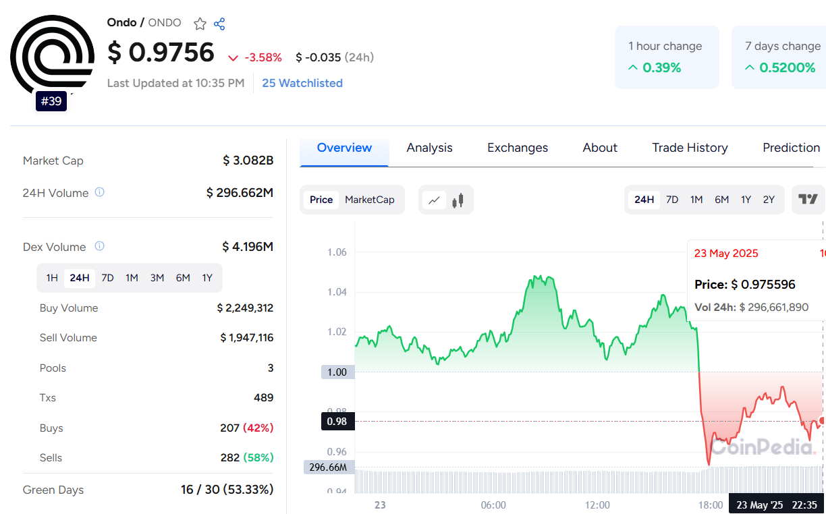Select Price chart toggle
This screenshot has height=514, width=826.
click(x=321, y=200)
